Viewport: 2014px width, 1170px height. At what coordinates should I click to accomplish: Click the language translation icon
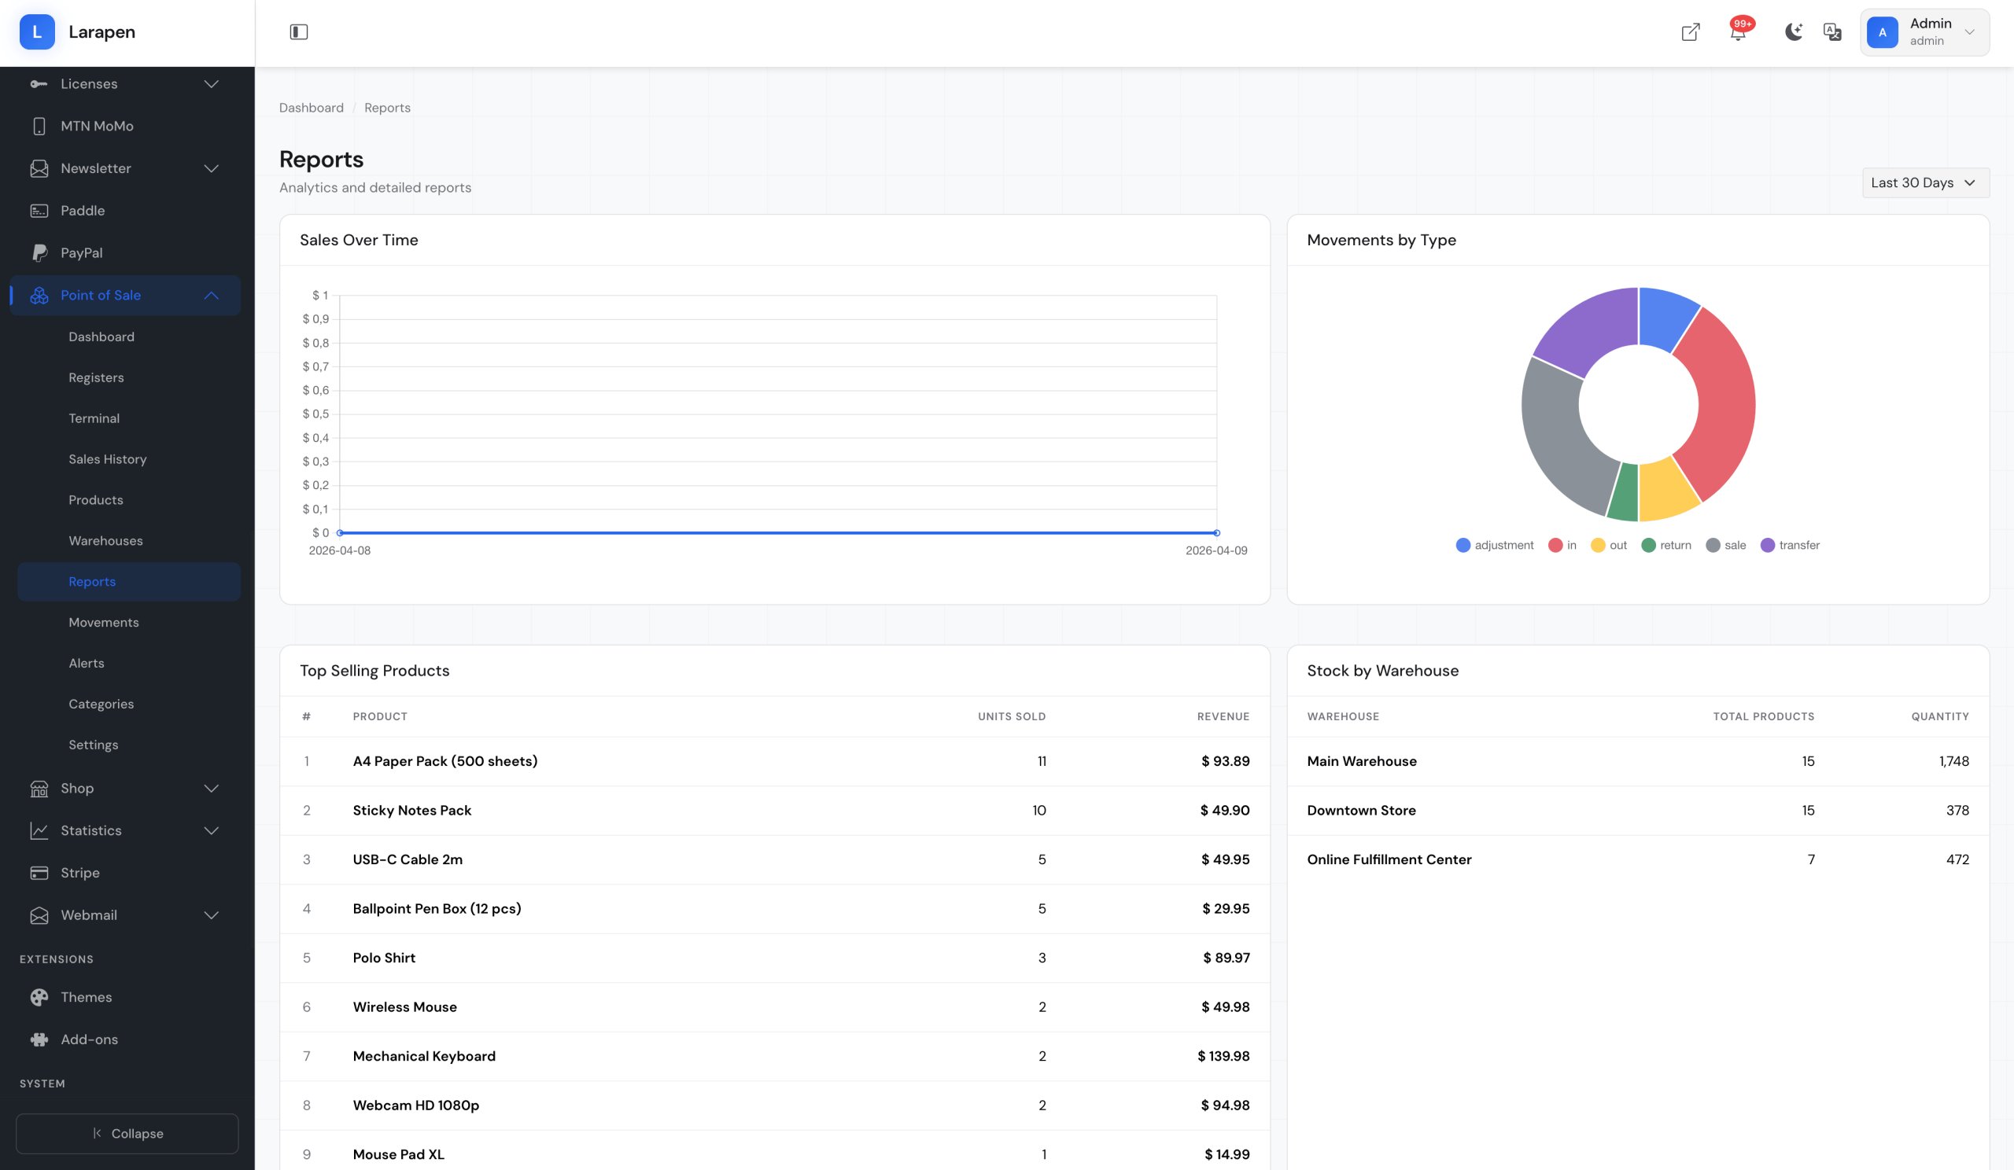(x=1831, y=32)
